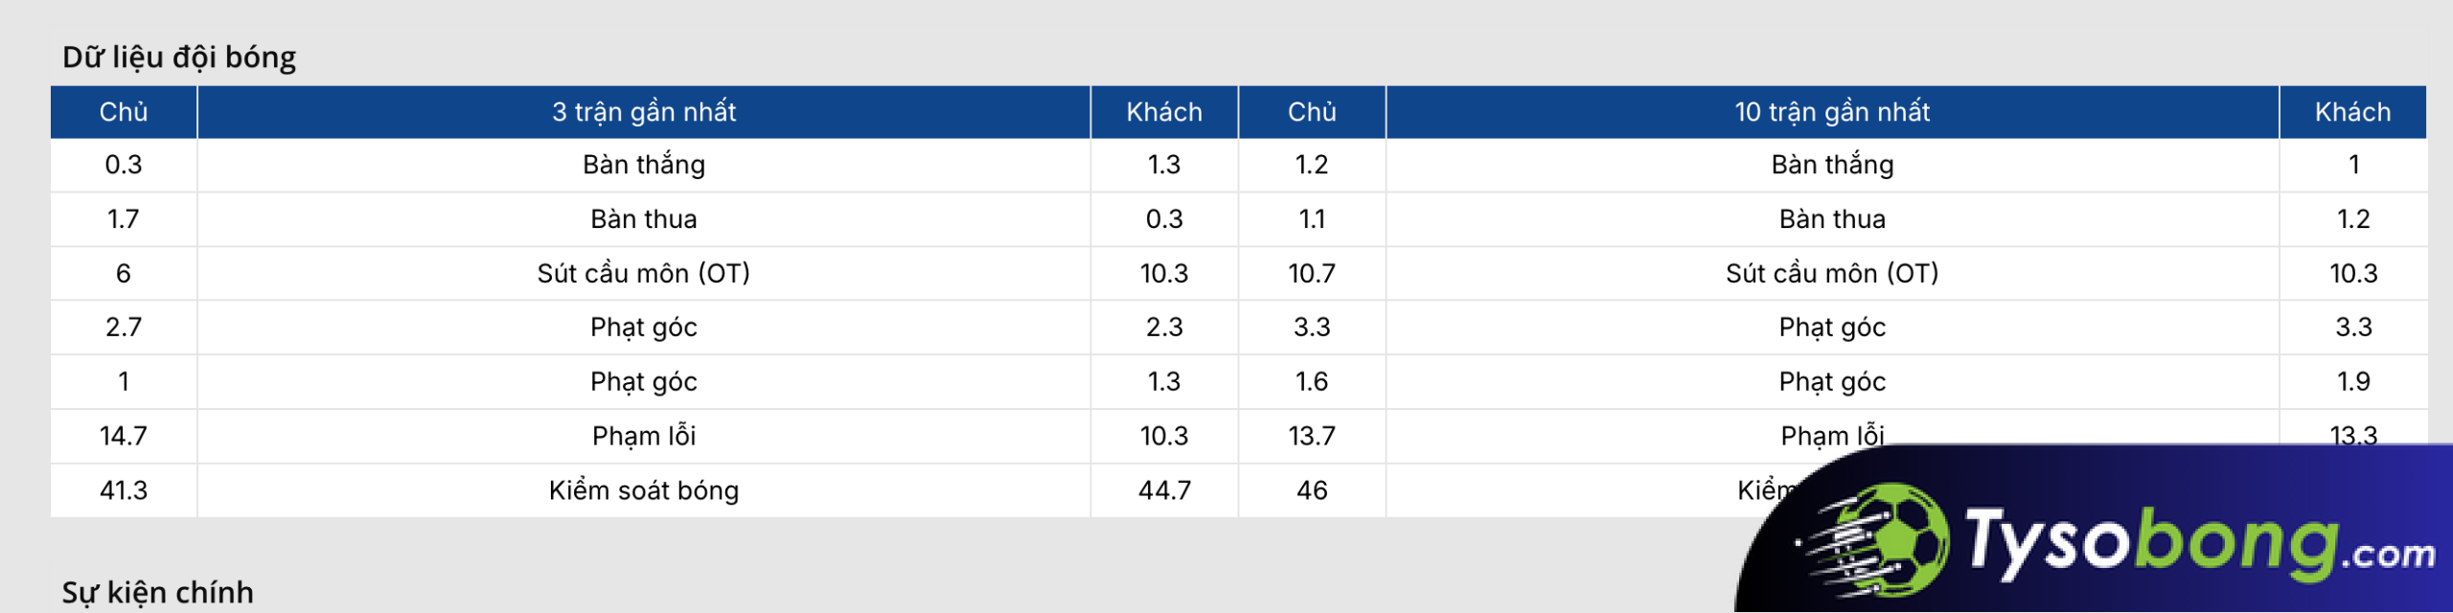Image resolution: width=2453 pixels, height=613 pixels.
Task: Select the 44.7 away possession value
Action: point(1164,490)
